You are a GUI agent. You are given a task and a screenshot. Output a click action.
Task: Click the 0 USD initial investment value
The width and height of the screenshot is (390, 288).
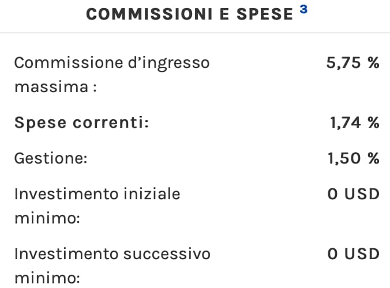(x=353, y=194)
